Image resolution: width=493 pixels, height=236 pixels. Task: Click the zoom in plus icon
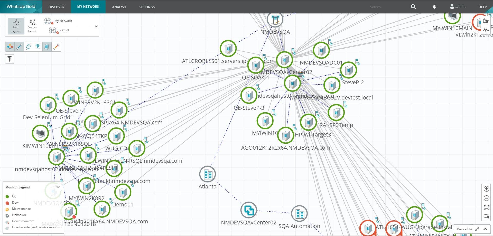click(486, 189)
